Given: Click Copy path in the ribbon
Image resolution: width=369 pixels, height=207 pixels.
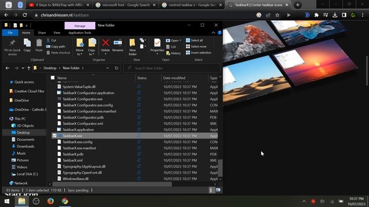Looking at the screenshot, I should coord(55,47).
